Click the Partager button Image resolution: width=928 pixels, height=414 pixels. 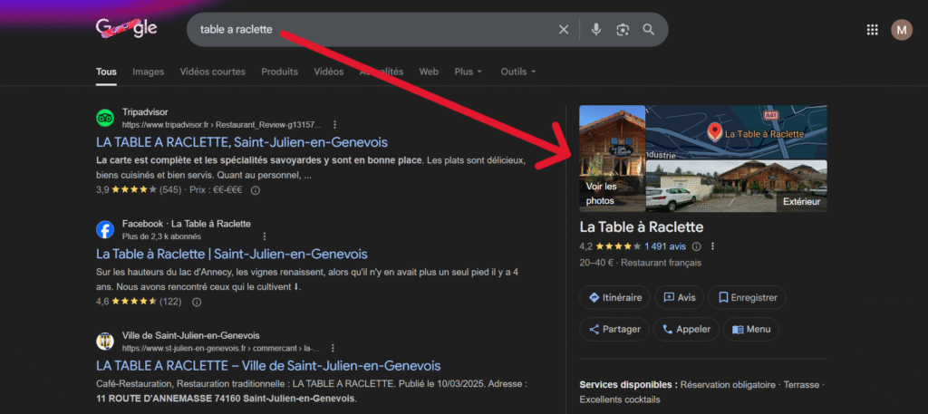pos(614,330)
